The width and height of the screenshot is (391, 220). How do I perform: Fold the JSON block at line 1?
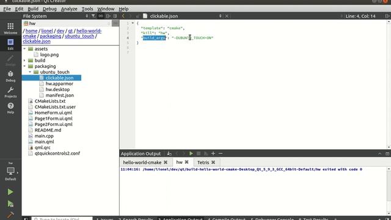pyautogui.click(x=133, y=23)
